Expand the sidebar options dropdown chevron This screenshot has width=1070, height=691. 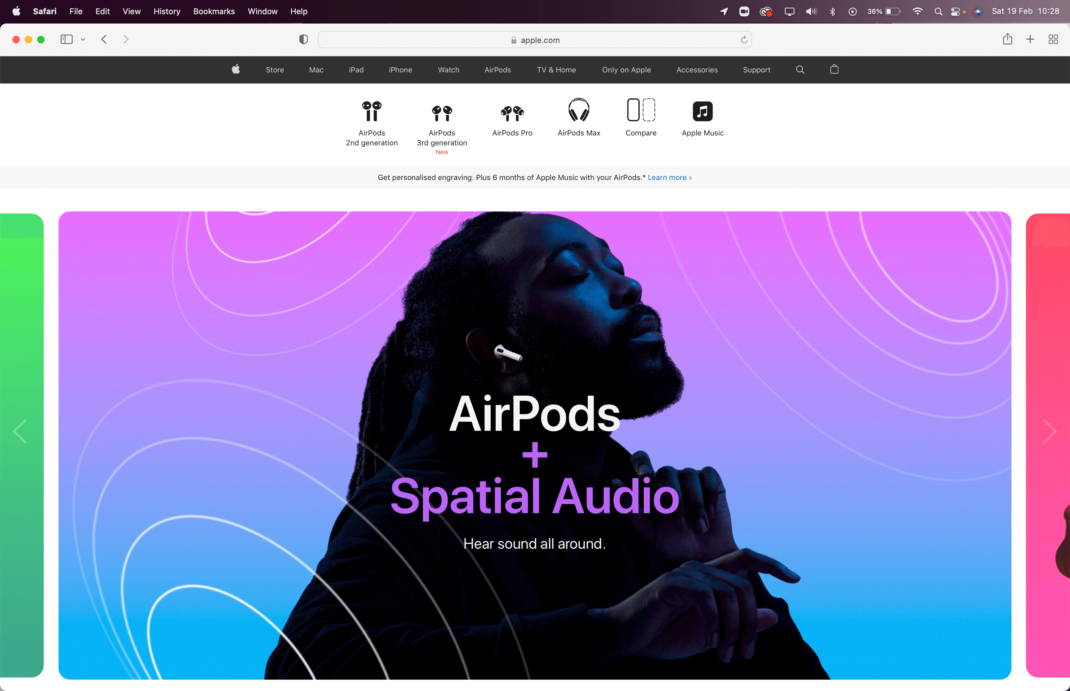[x=83, y=40]
